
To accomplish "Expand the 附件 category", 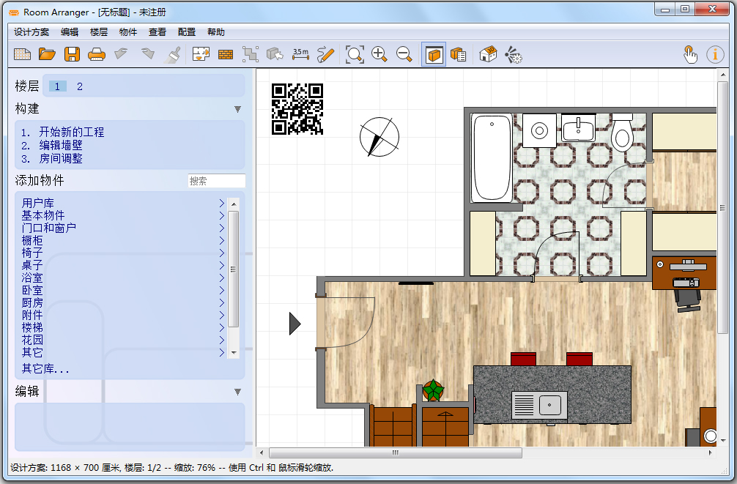I will coord(123,315).
